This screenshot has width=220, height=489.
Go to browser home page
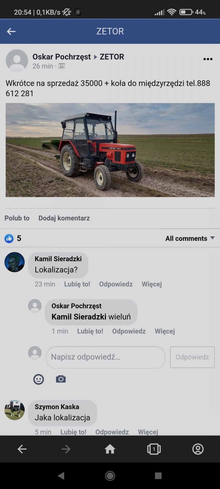point(110,449)
